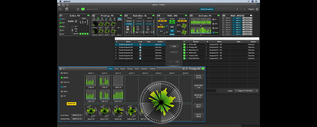Click the green status icon on the Prodigy.MC tile

[121, 16]
